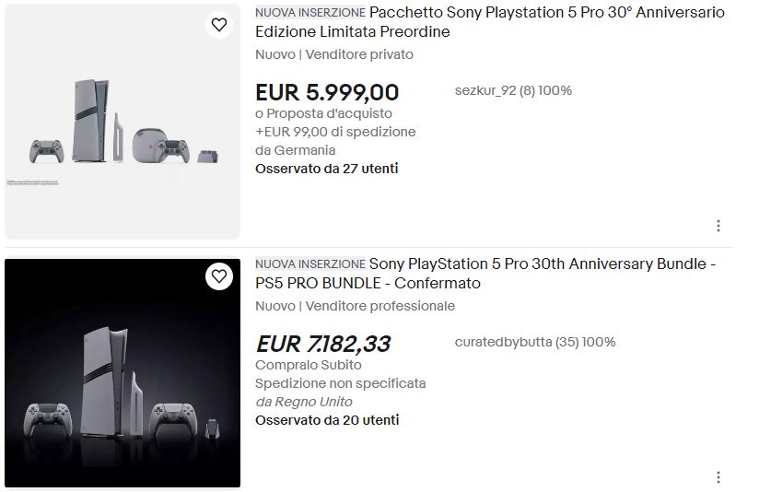Expand more options for the EUR 7.182,33 listing
771x492 pixels.
pyautogui.click(x=718, y=477)
